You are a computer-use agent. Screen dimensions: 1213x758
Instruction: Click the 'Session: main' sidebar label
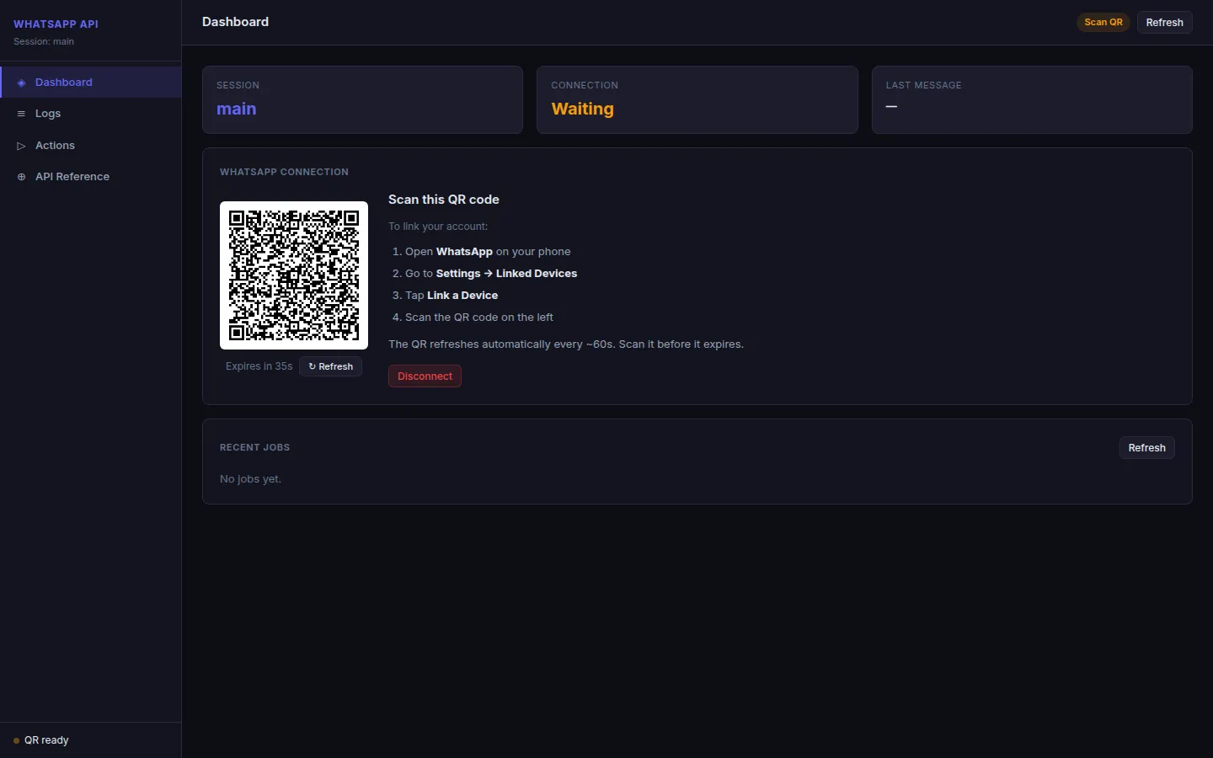(44, 41)
